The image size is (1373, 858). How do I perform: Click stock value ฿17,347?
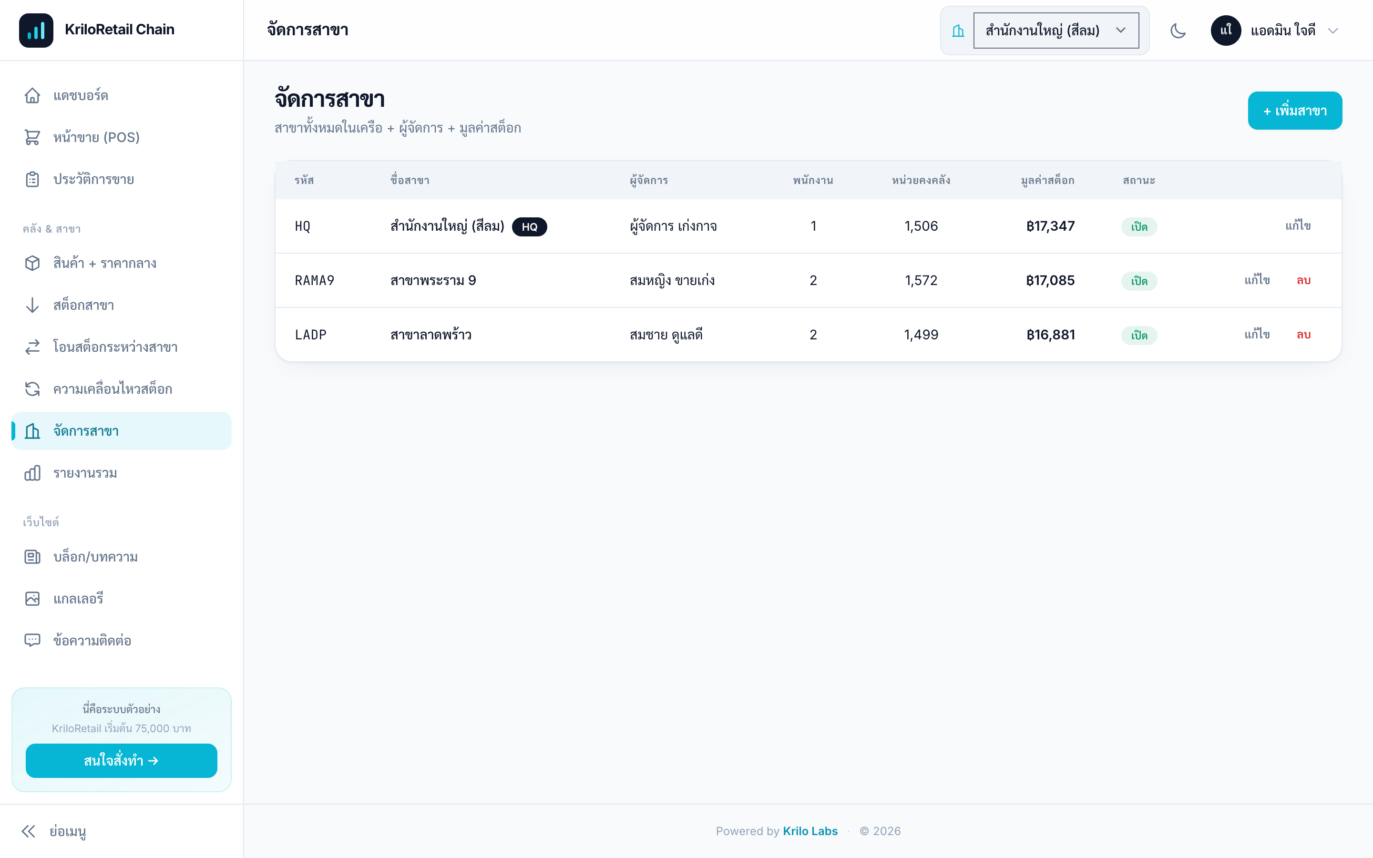pos(1050,226)
